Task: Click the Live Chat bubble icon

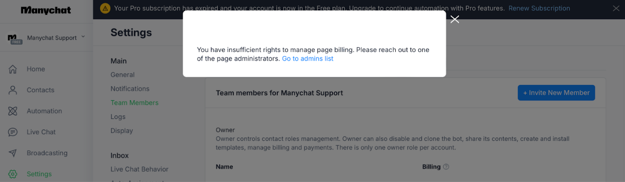Action: (13, 132)
